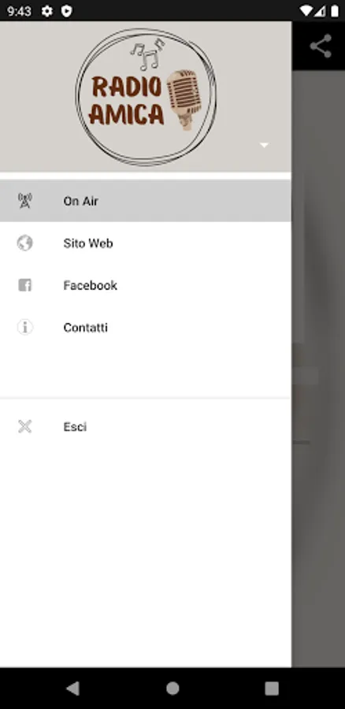Tap the Radio Amica logo
The image size is (345, 709).
[146, 97]
